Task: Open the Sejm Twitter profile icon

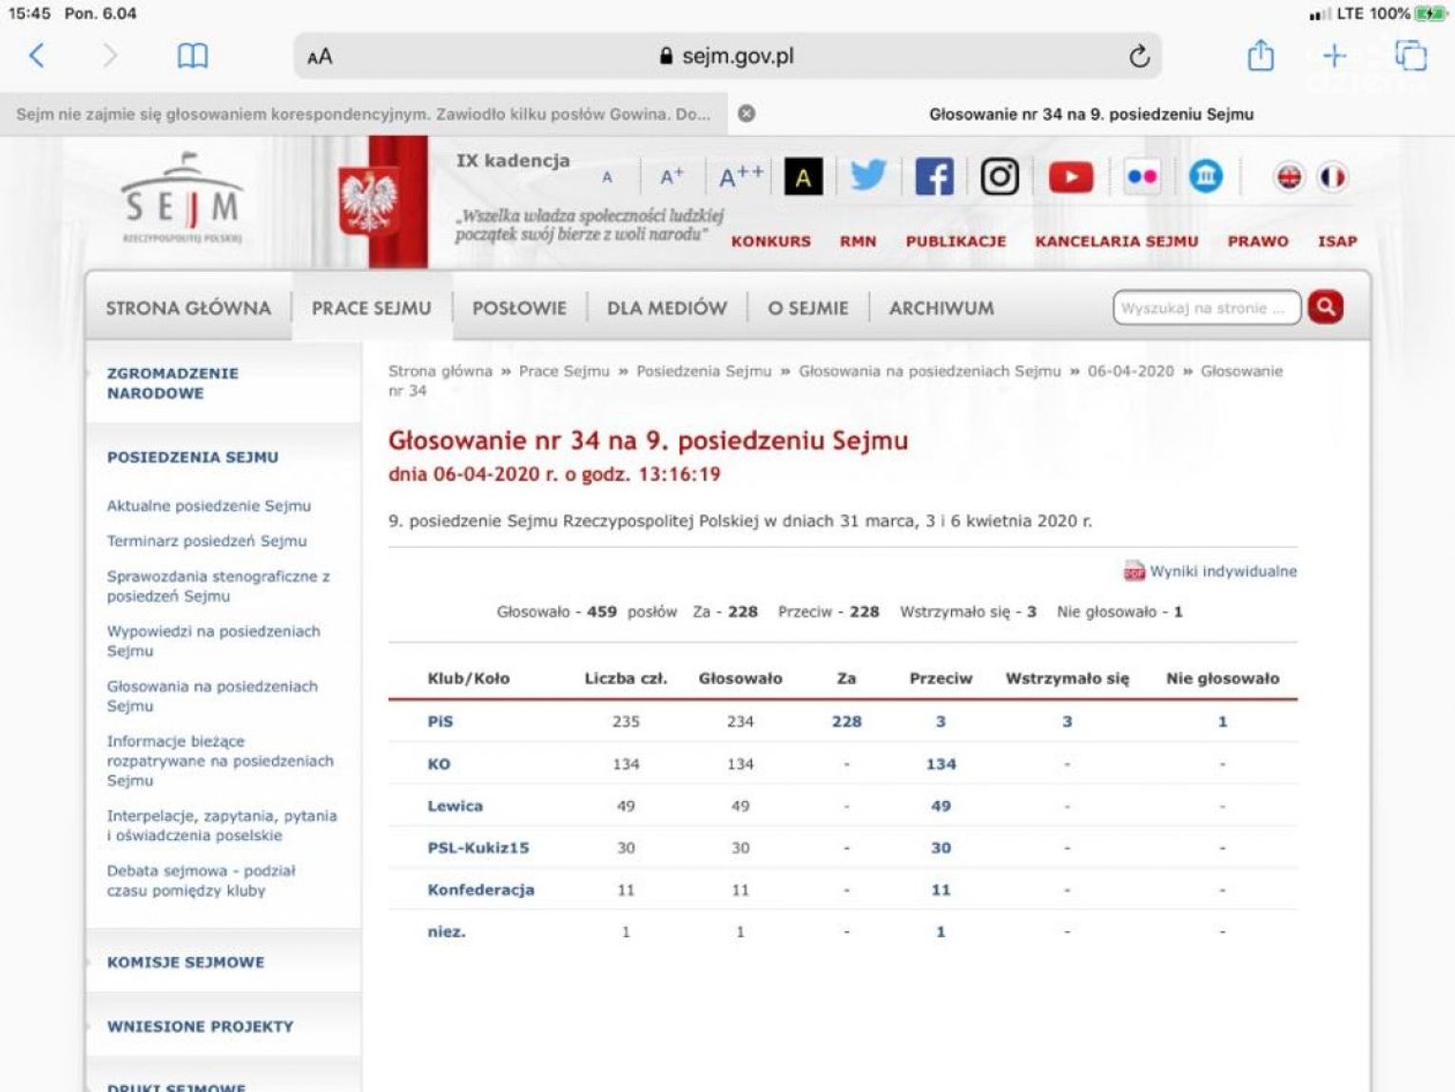Action: click(867, 177)
